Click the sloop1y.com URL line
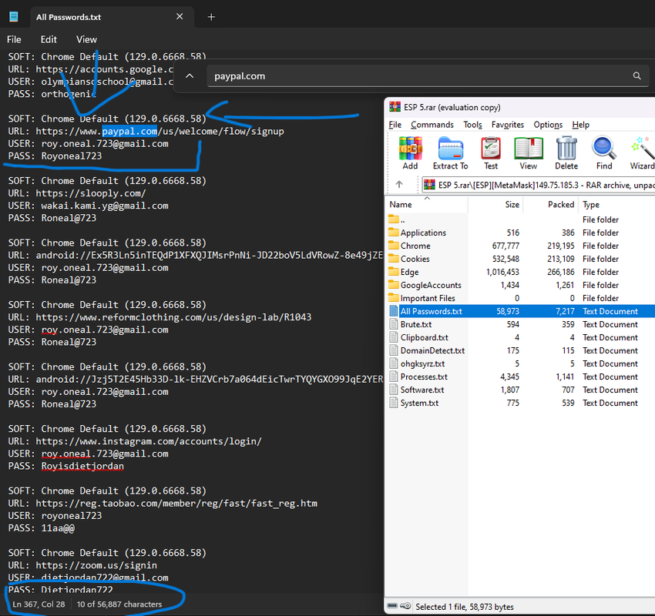 [77, 193]
